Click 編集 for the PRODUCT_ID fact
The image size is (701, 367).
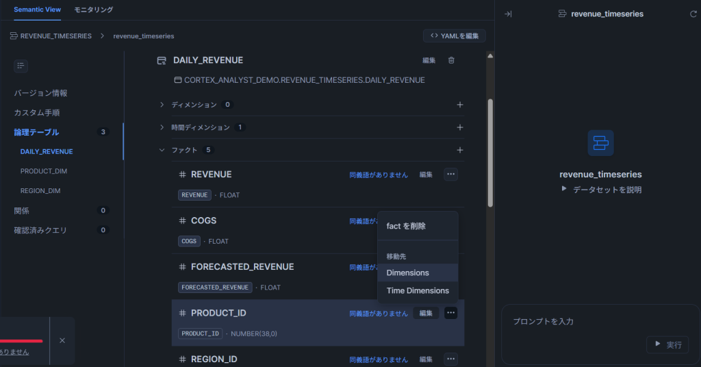[x=426, y=314]
